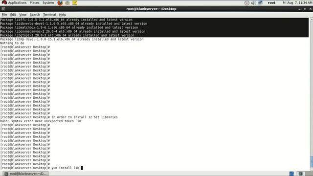
Task: Open the root user menu
Action: pos(271,2)
